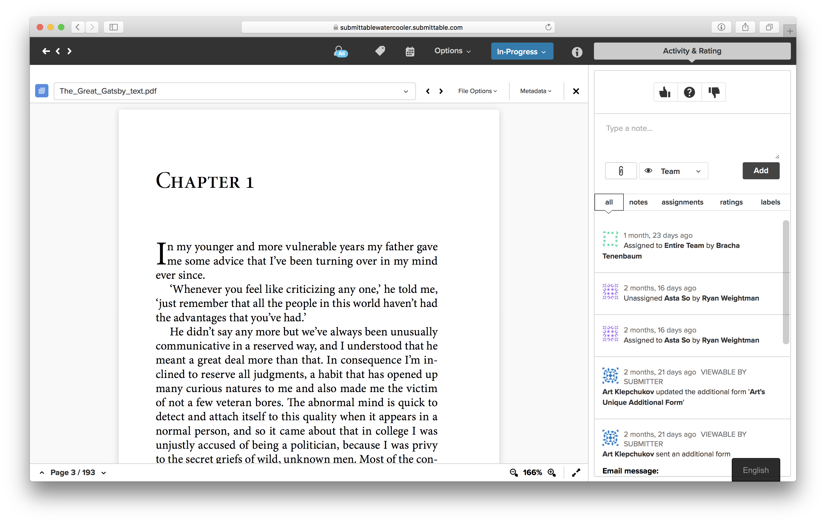Rate with thumbs up

[665, 92]
